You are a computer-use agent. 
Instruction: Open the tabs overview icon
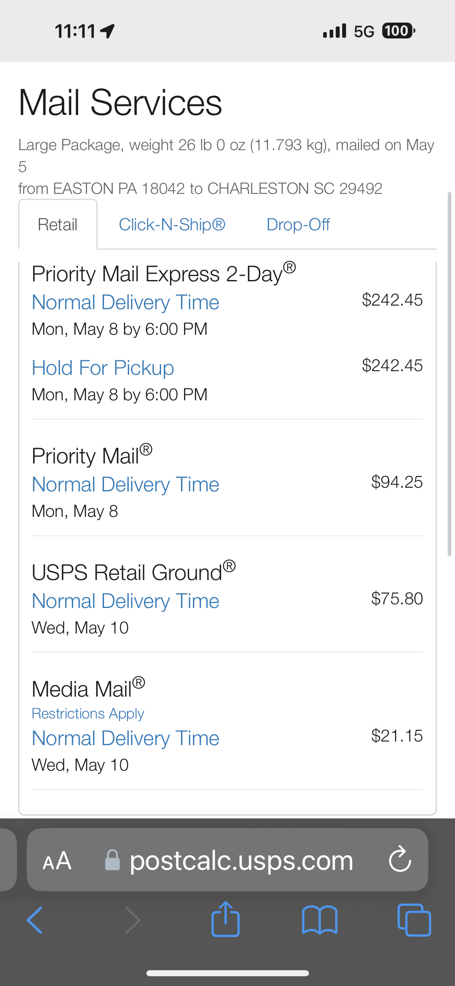tap(414, 920)
